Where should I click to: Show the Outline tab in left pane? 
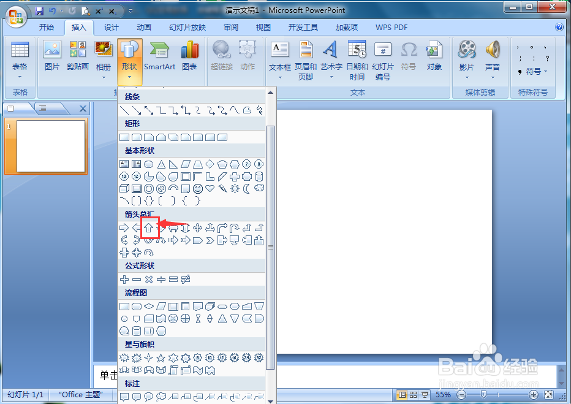point(43,108)
